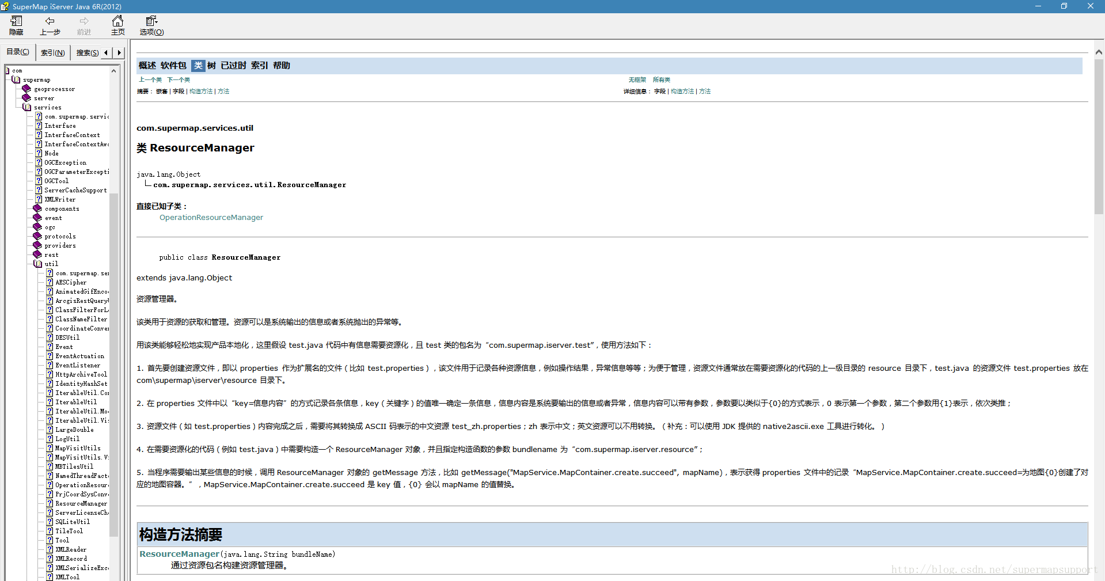Switch to the 索引(N) index tab
1105x581 pixels.
pyautogui.click(x=52, y=52)
